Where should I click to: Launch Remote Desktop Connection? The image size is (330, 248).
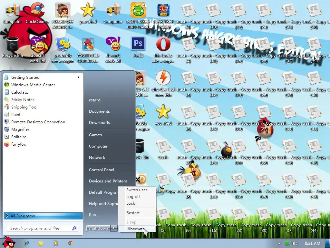43,122
